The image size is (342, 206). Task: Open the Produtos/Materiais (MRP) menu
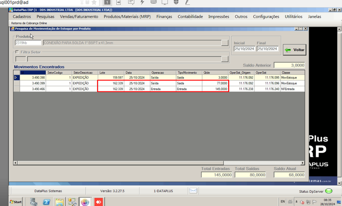pos(127,17)
